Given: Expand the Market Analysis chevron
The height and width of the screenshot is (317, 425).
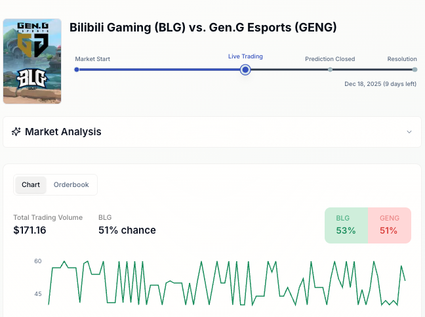Looking at the screenshot, I should [409, 132].
